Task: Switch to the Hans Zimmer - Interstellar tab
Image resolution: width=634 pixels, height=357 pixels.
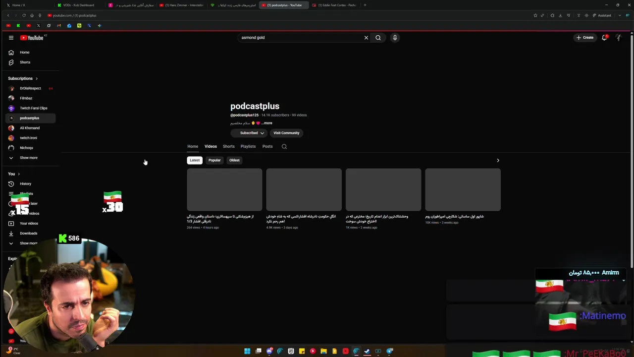Action: 181,5
